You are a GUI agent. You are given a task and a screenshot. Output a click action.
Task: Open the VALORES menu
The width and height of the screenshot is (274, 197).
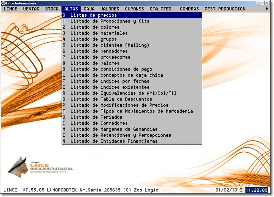point(109,9)
